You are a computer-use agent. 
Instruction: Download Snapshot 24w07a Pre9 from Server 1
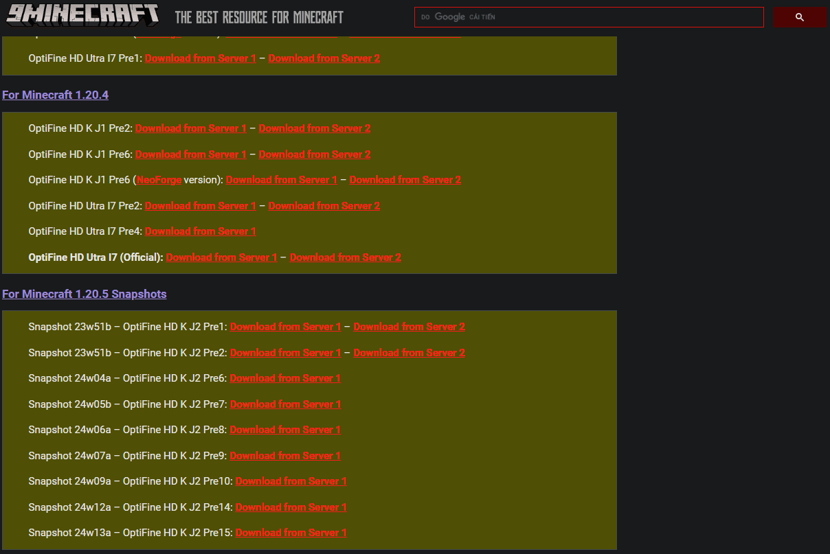pos(285,456)
